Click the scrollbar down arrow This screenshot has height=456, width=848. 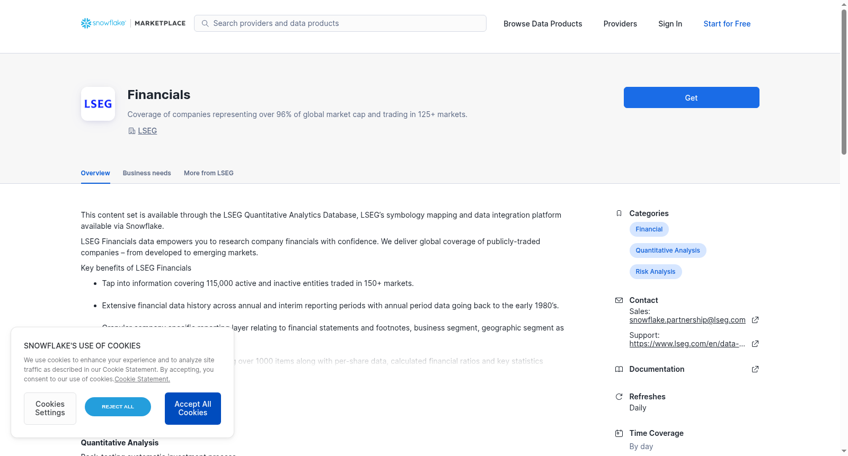click(x=844, y=451)
